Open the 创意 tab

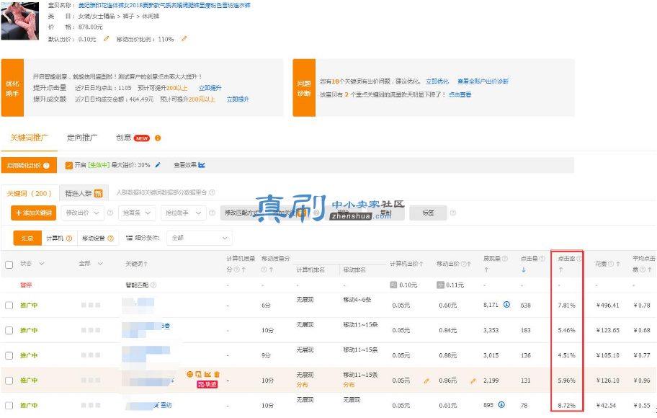point(124,138)
